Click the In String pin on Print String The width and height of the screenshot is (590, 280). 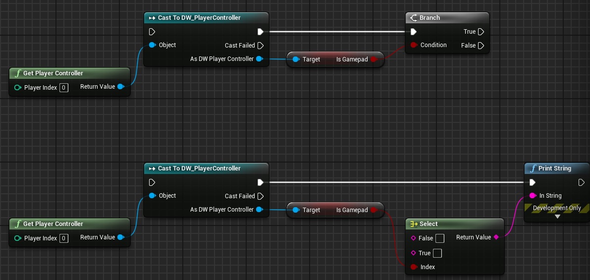pos(533,196)
